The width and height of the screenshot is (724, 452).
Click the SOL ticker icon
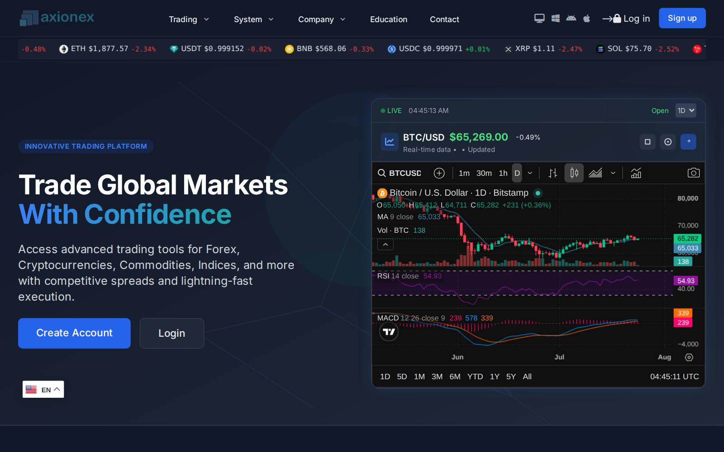tap(600, 49)
